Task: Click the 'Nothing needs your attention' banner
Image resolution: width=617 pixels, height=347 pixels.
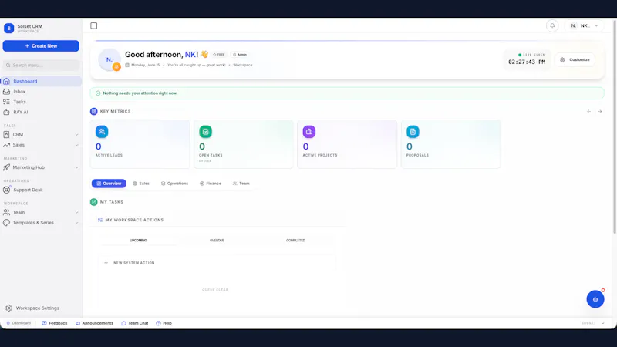Action: (347, 93)
